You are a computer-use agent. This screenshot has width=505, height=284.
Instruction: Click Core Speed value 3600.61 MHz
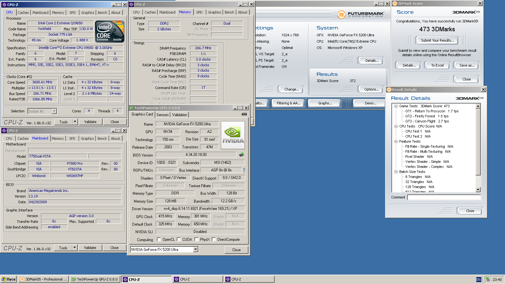point(42,82)
